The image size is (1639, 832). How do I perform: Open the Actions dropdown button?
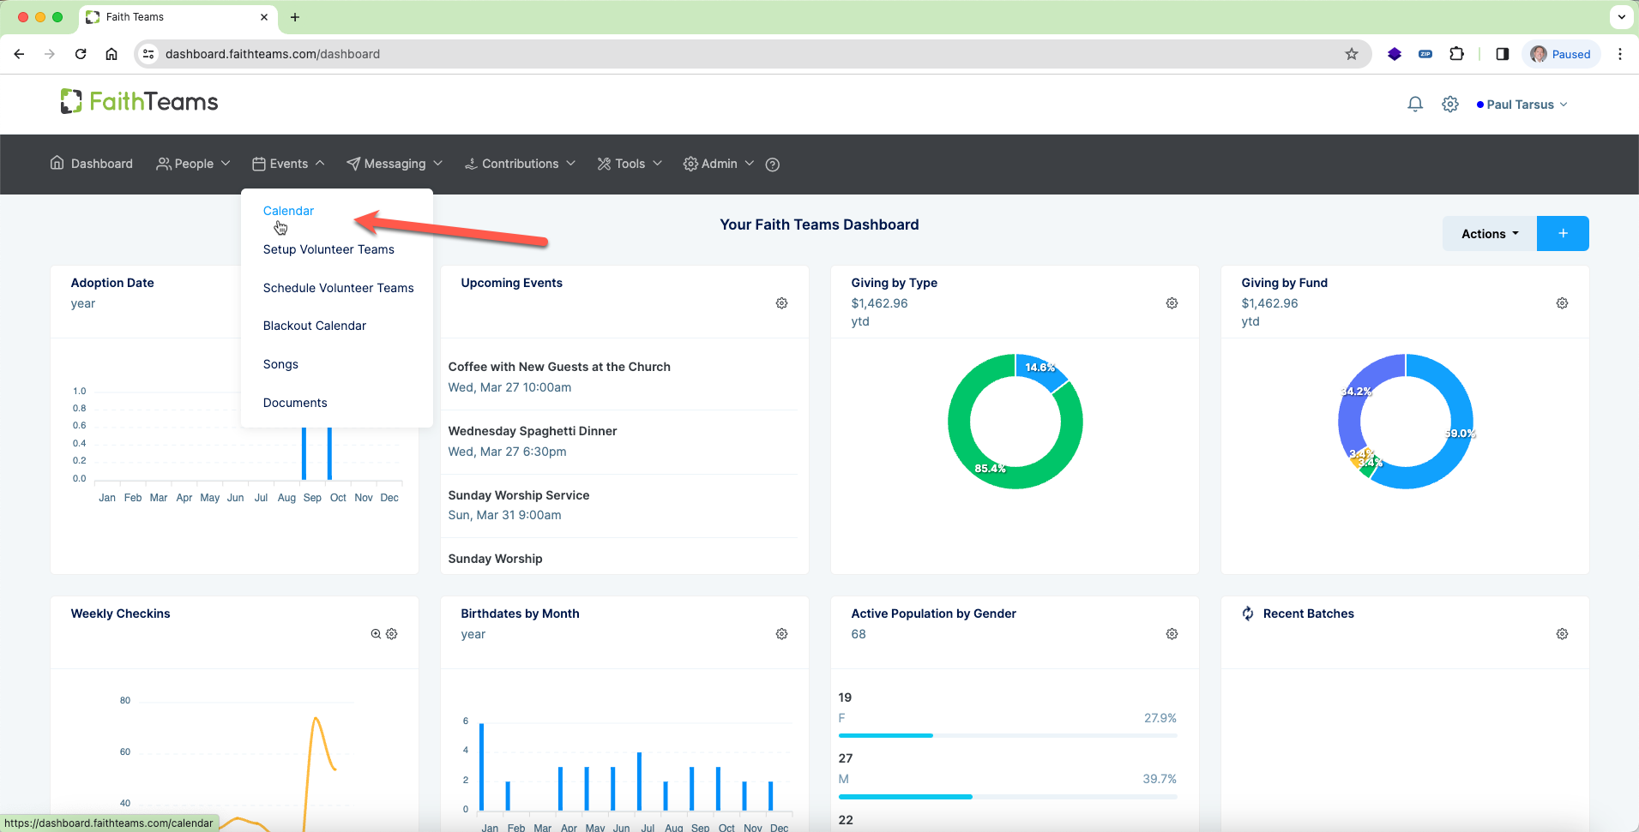click(1490, 234)
